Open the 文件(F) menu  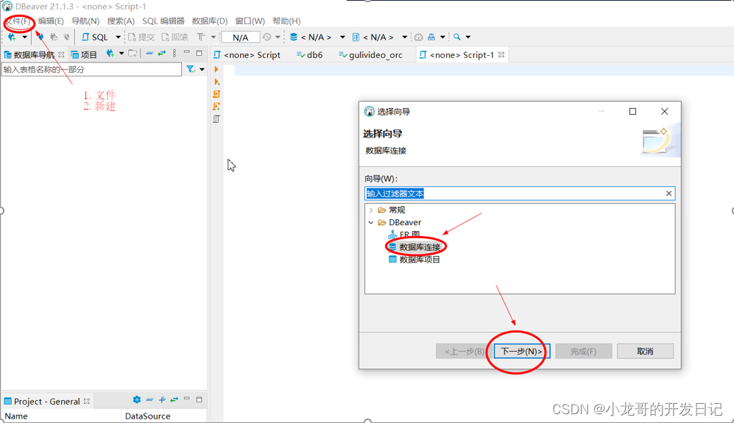click(18, 21)
